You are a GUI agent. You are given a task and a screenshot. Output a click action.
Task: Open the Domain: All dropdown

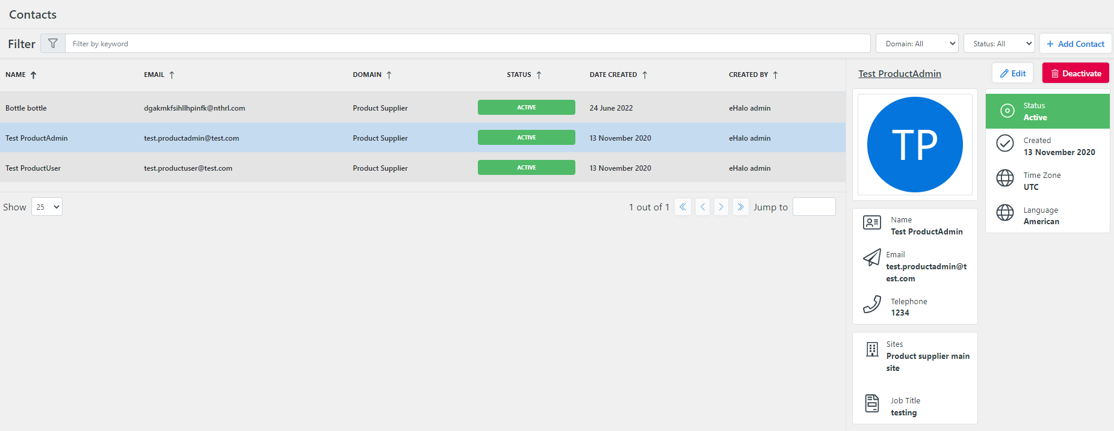[x=917, y=43]
